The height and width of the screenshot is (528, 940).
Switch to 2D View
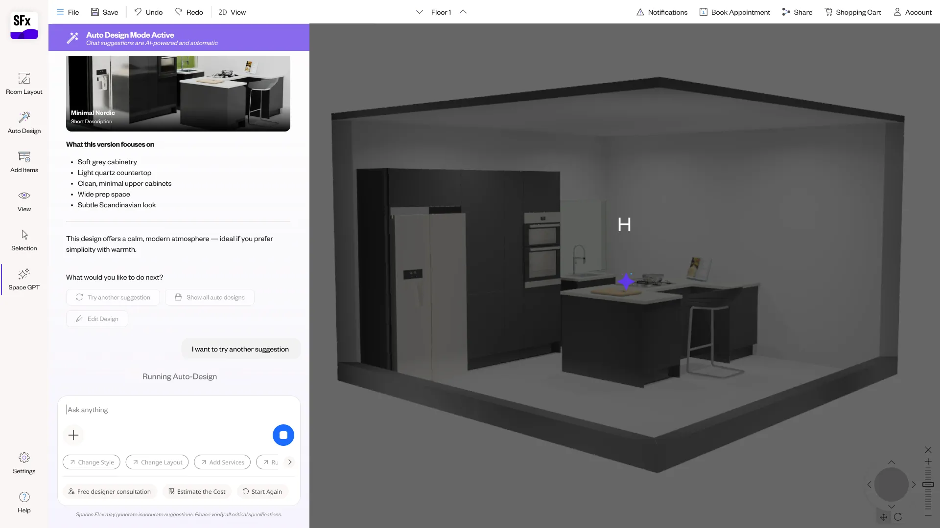[232, 12]
